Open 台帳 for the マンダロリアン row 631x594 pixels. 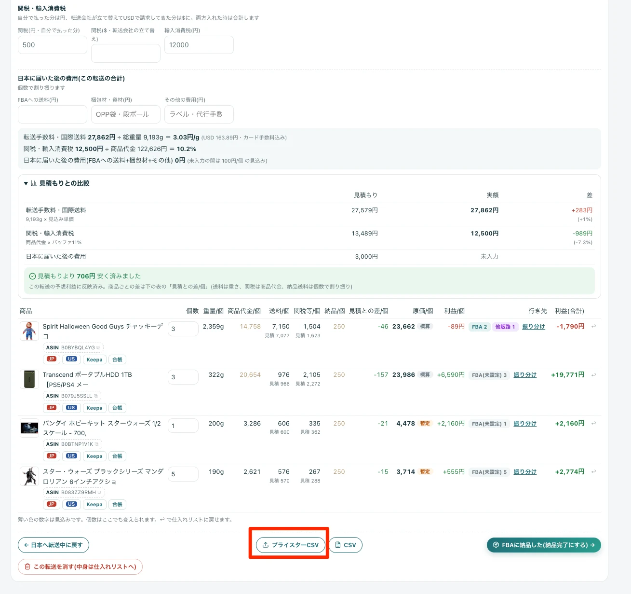pyautogui.click(x=117, y=504)
